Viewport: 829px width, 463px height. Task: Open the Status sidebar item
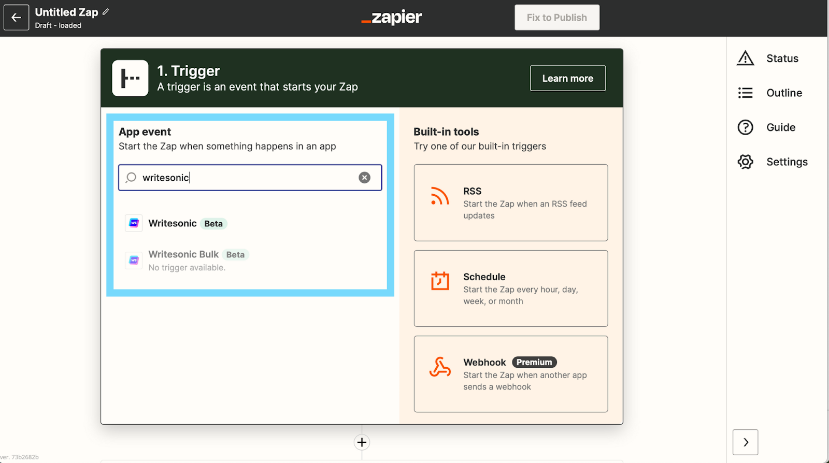[769, 59]
